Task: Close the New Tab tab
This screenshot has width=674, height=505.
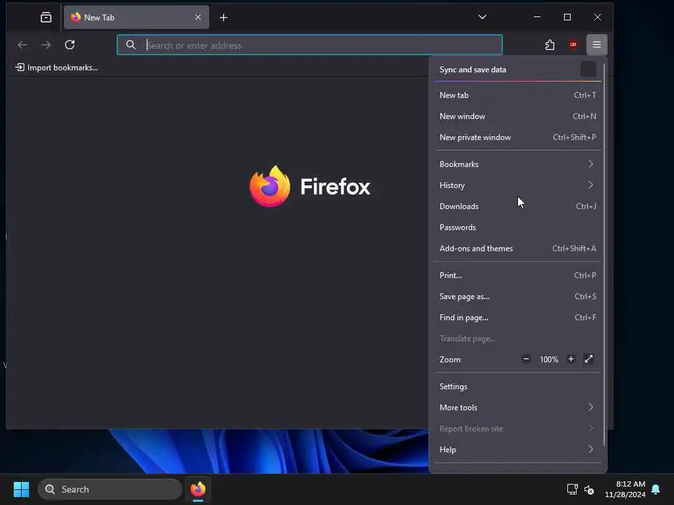Action: (198, 17)
